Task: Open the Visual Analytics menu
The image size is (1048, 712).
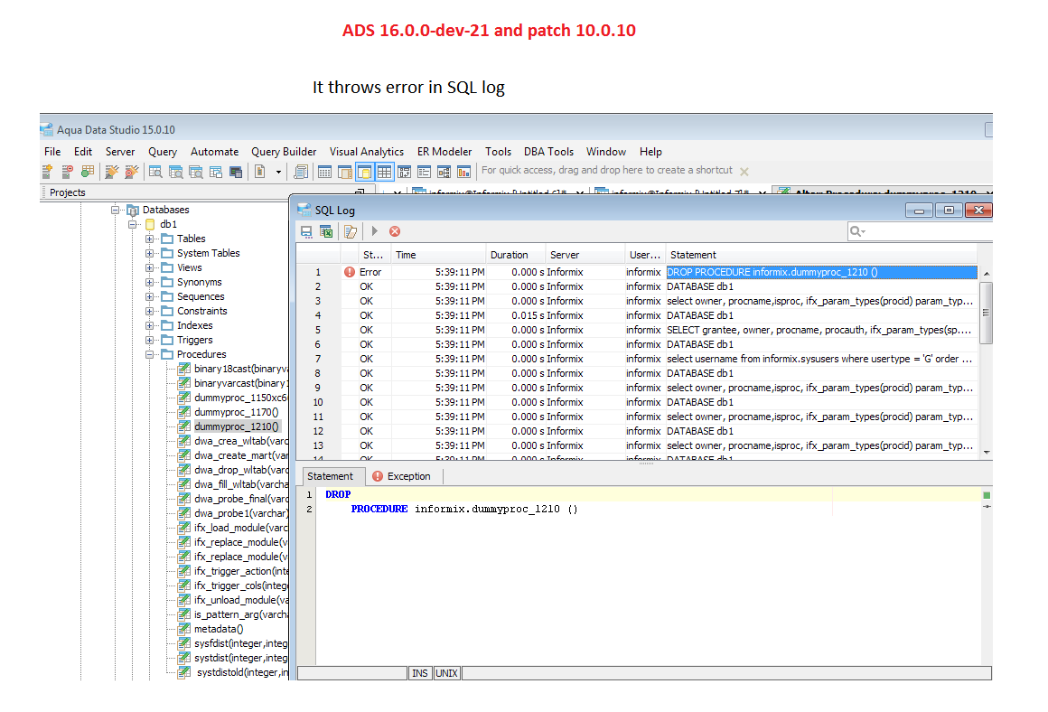Action: (x=366, y=152)
